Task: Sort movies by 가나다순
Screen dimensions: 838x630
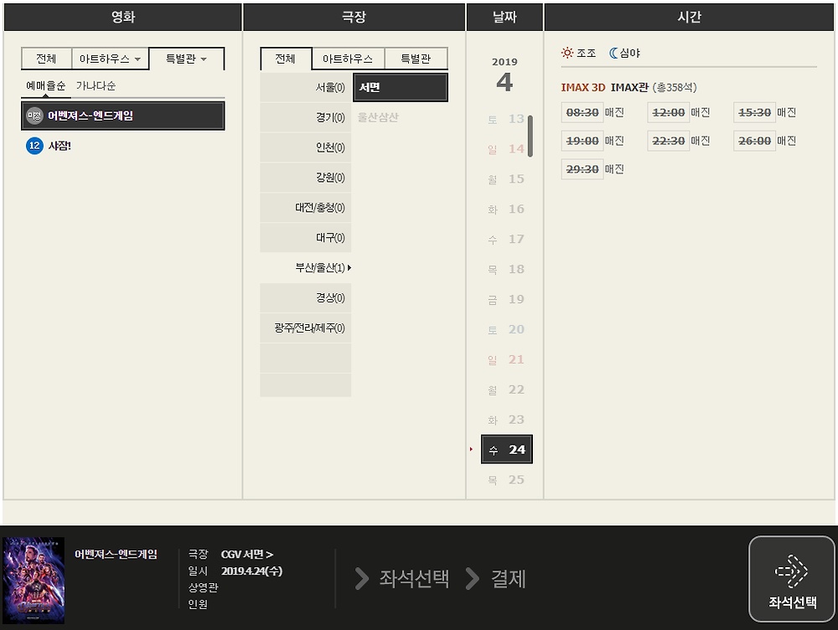Action: [96, 85]
